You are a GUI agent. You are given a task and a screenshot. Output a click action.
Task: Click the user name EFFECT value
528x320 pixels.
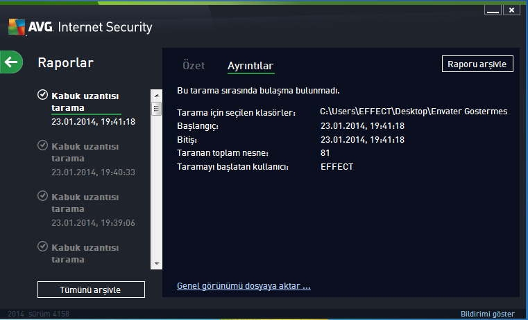click(x=337, y=167)
